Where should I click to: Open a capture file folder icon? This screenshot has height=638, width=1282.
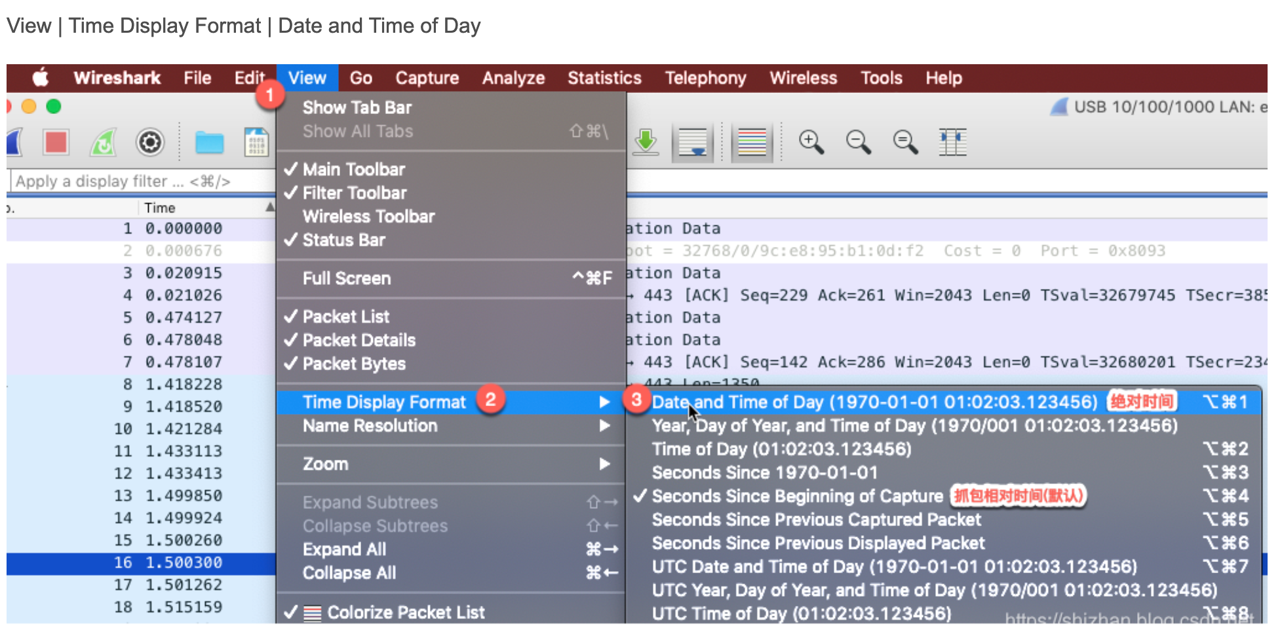[x=210, y=142]
